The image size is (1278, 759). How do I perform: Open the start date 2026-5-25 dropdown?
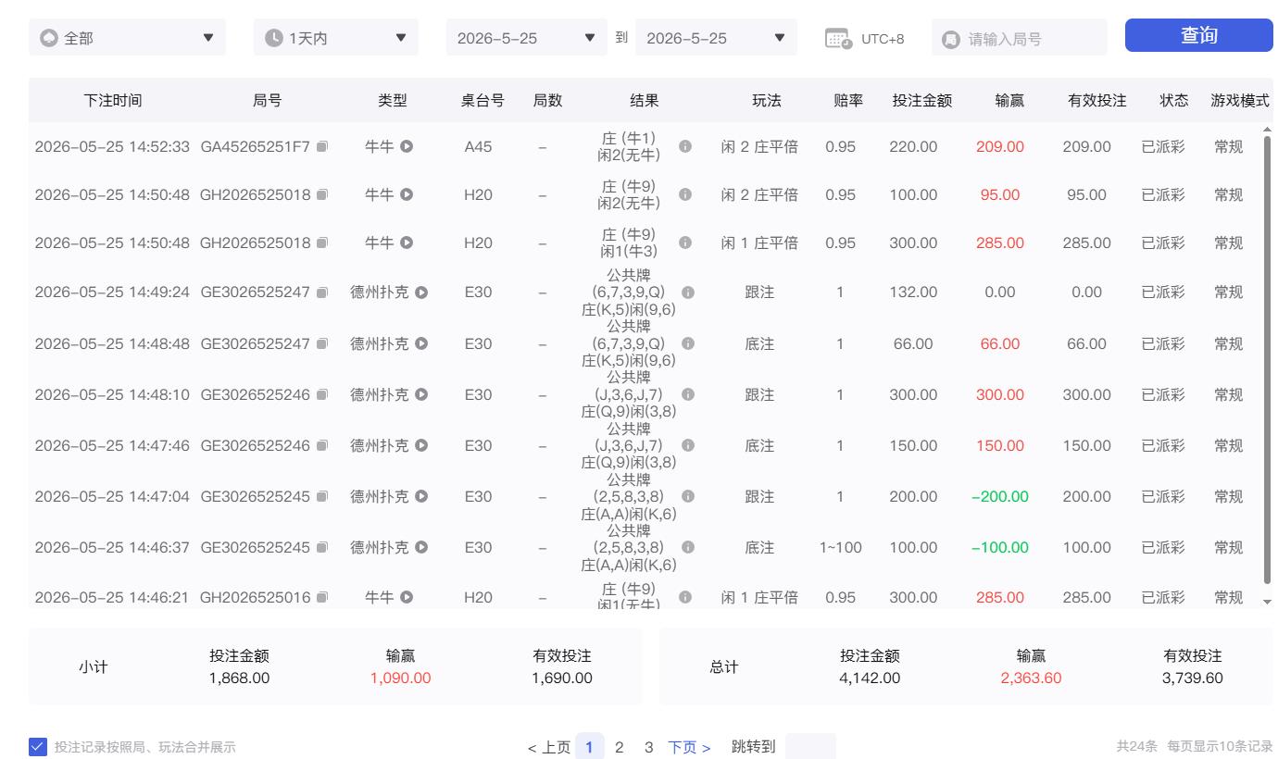(x=527, y=38)
